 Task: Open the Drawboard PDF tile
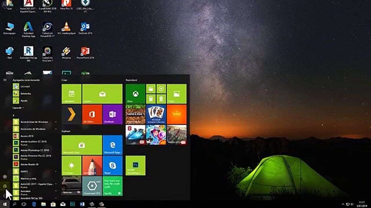[x=92, y=186]
